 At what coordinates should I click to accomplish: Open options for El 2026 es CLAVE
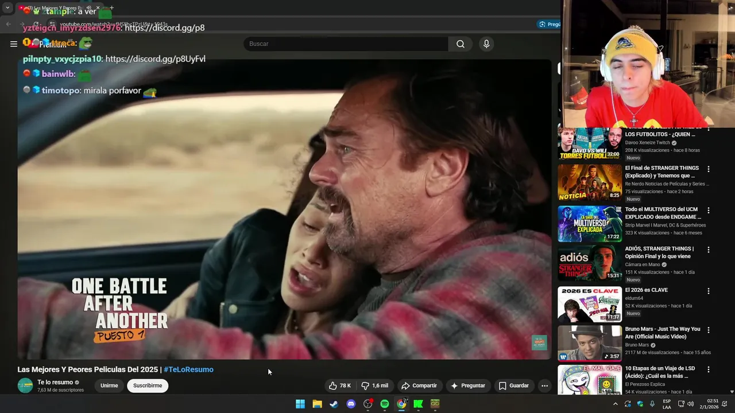[x=708, y=291]
